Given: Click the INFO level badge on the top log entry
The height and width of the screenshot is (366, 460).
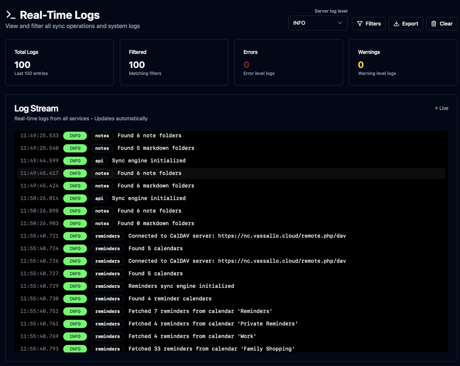Looking at the screenshot, I should pos(75,135).
